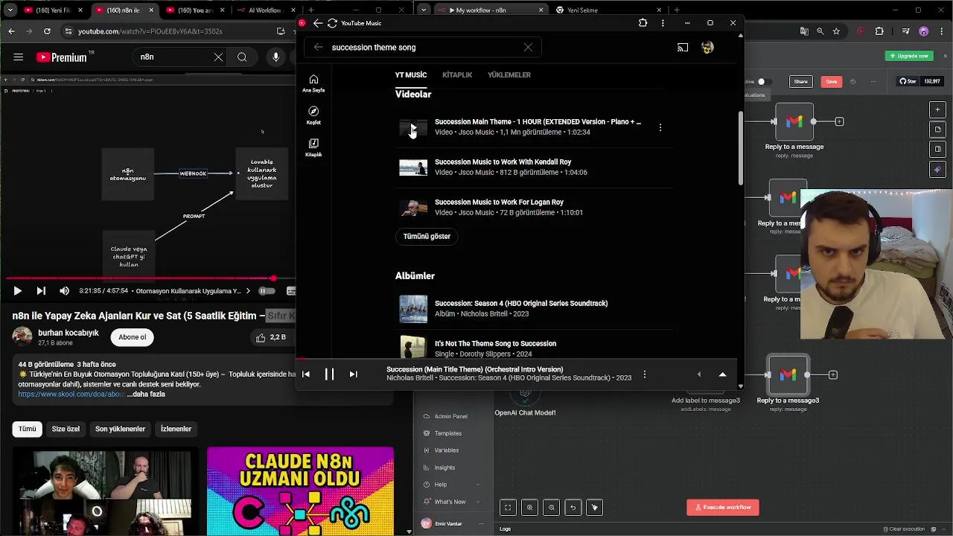The width and height of the screenshot is (953, 536).
Task: Open the extensions puzzle icon in YouTube Music title bar
Action: 643,23
